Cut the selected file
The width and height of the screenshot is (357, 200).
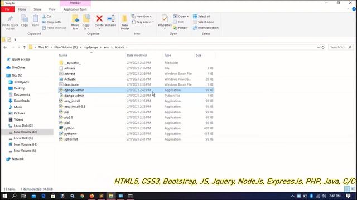(47, 16)
